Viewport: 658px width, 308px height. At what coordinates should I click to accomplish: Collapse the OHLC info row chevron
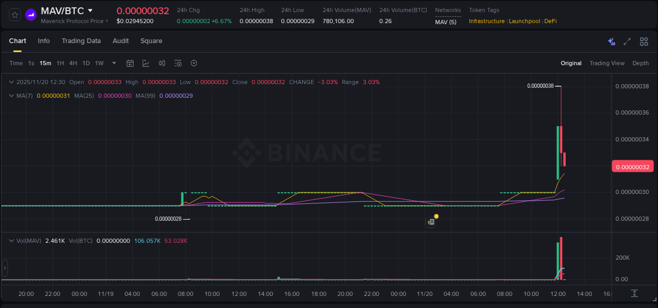[11, 82]
